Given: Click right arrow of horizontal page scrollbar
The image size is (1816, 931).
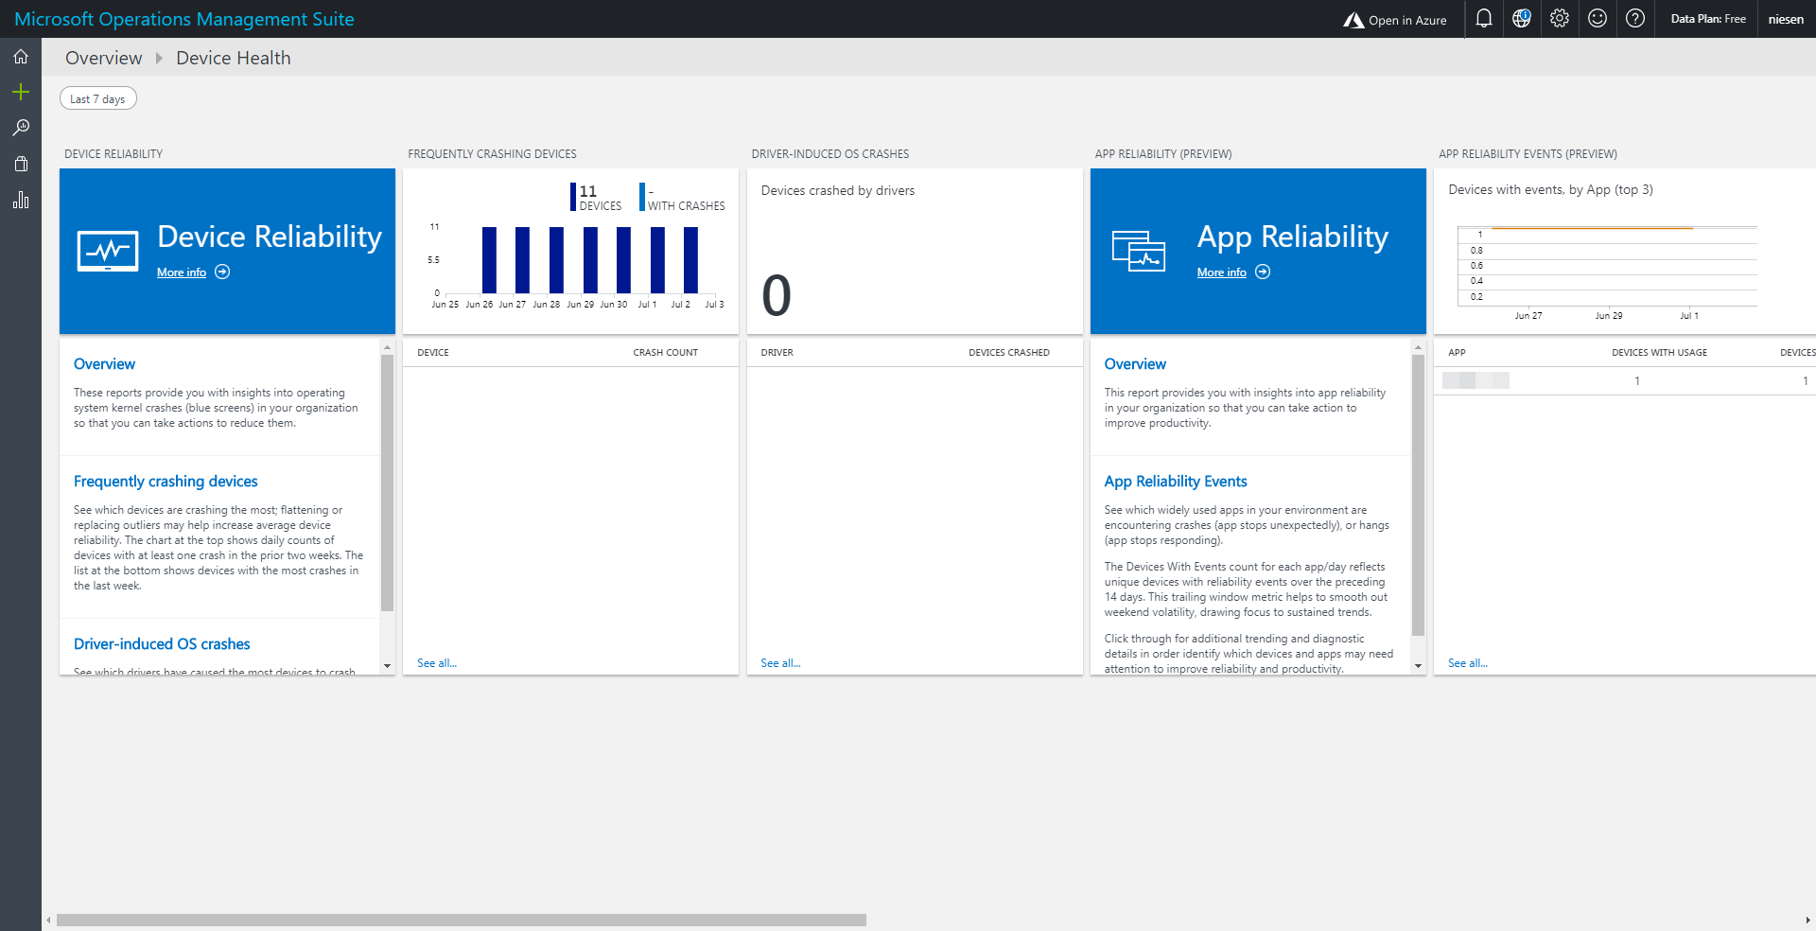Looking at the screenshot, I should pyautogui.click(x=1807, y=920).
